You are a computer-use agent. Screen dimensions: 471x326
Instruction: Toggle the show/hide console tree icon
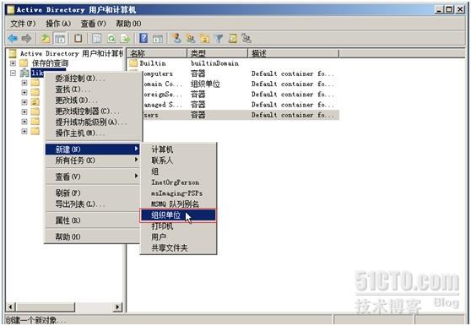[60, 38]
